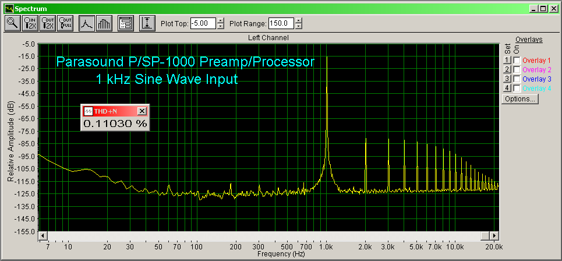562x261 pixels.
Task: Decrease Plot Top with down arrow
Action: 221,27
